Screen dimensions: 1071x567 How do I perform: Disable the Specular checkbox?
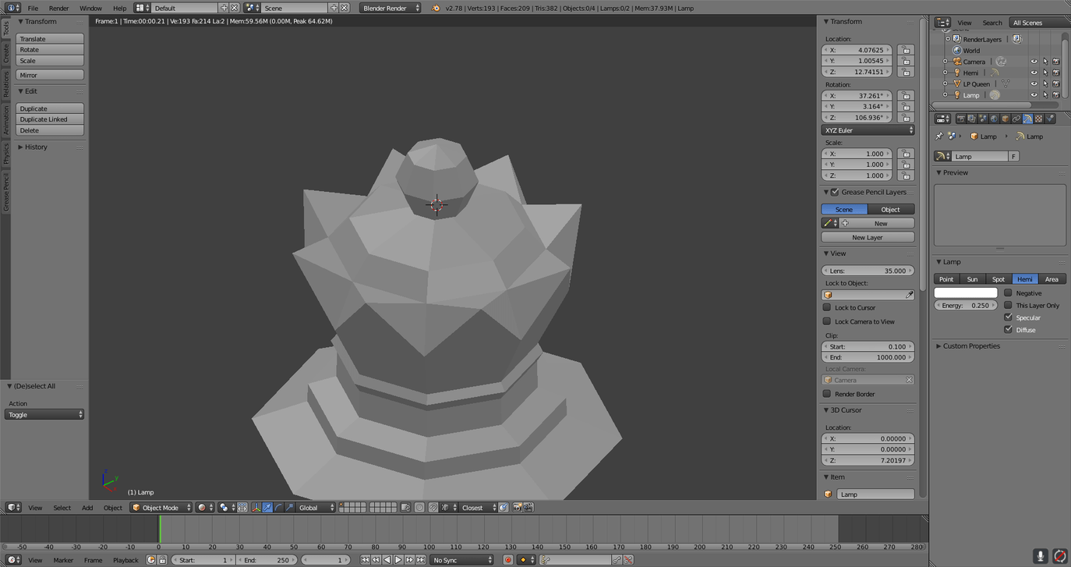tap(1008, 317)
